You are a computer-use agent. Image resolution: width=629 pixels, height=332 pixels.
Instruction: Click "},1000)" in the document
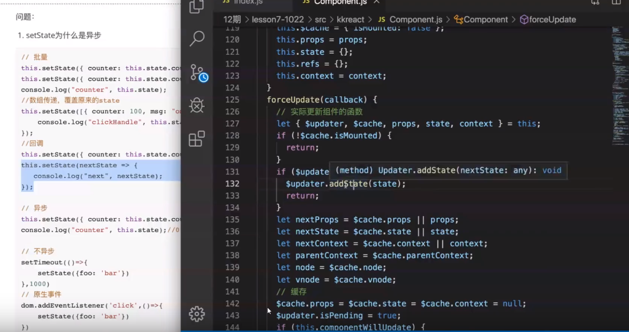click(35, 284)
